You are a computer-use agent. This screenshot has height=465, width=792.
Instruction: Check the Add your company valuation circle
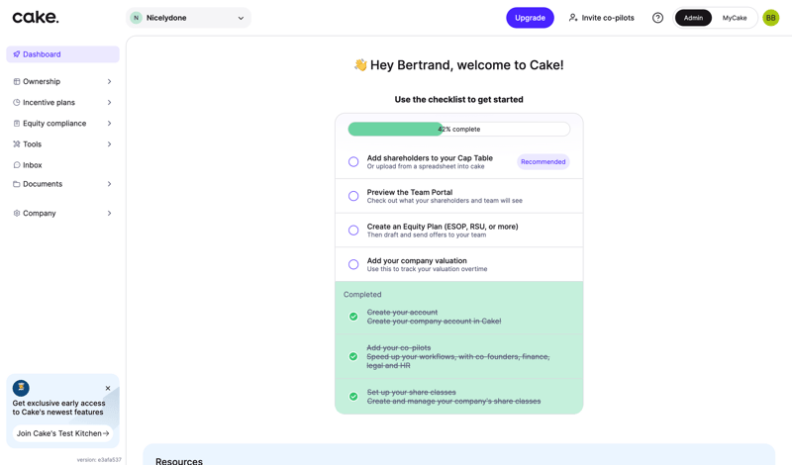pyautogui.click(x=353, y=265)
